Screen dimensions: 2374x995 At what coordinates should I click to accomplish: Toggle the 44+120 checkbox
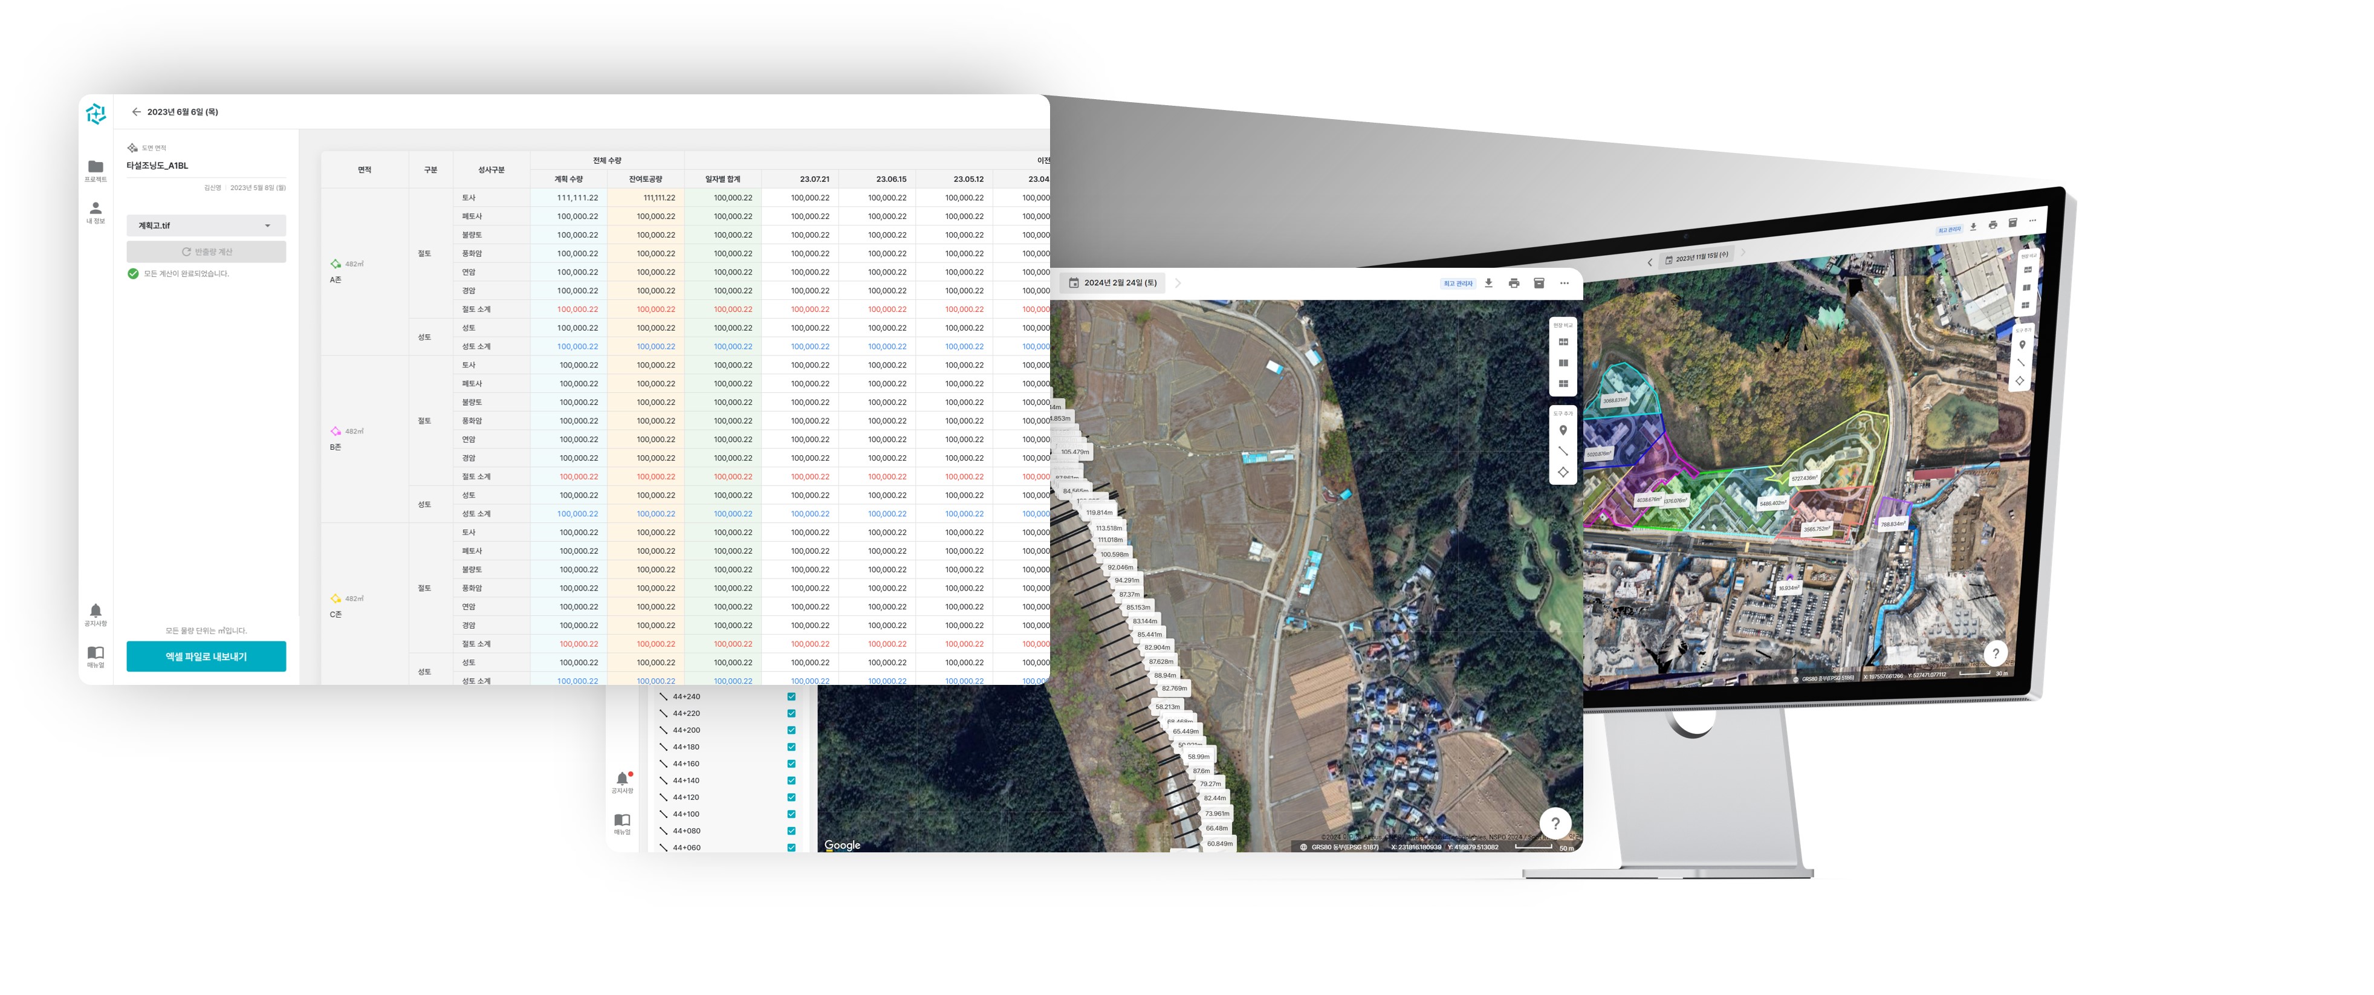792,797
